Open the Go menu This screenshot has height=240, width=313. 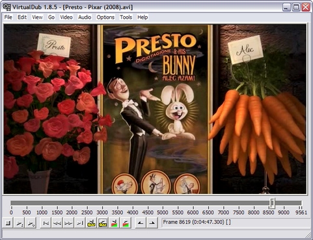coord(51,17)
